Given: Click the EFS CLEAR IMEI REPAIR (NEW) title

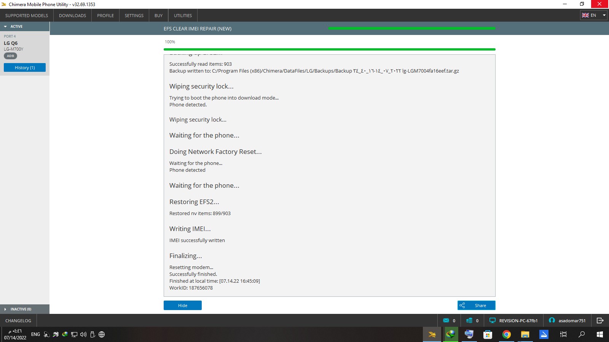Looking at the screenshot, I should [x=198, y=28].
